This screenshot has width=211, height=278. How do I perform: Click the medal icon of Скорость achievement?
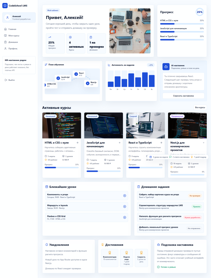[x=141, y=253]
